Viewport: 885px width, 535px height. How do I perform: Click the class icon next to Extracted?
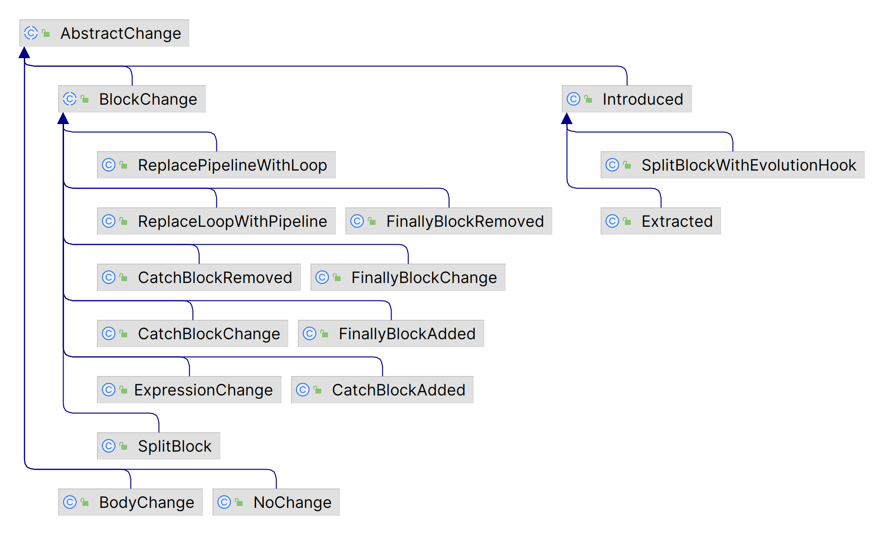612,221
